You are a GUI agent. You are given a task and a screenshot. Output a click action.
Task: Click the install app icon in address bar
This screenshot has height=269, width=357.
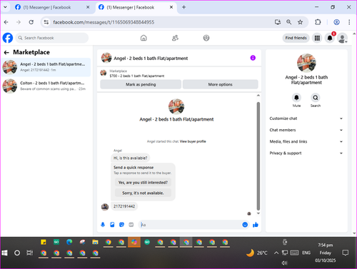tap(278, 22)
